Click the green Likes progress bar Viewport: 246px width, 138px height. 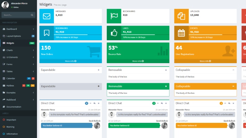pos(145,35)
